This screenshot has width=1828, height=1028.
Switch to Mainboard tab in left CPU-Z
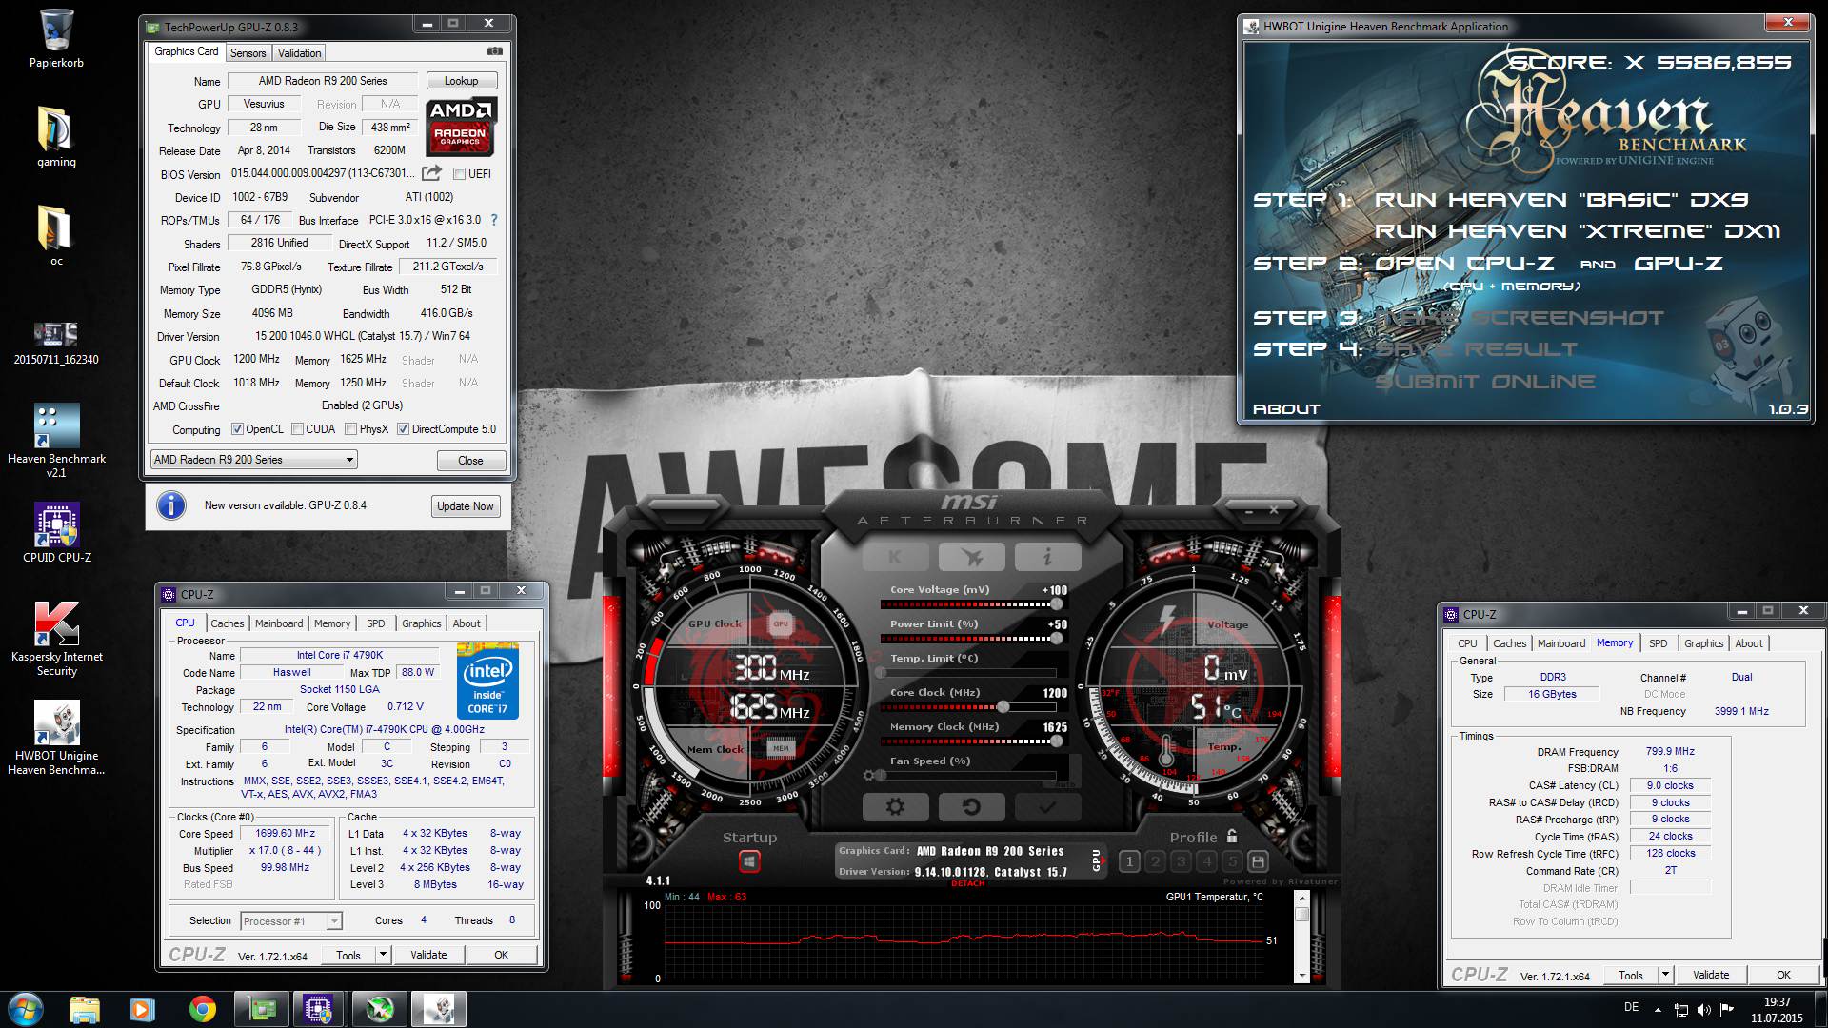pyautogui.click(x=279, y=623)
